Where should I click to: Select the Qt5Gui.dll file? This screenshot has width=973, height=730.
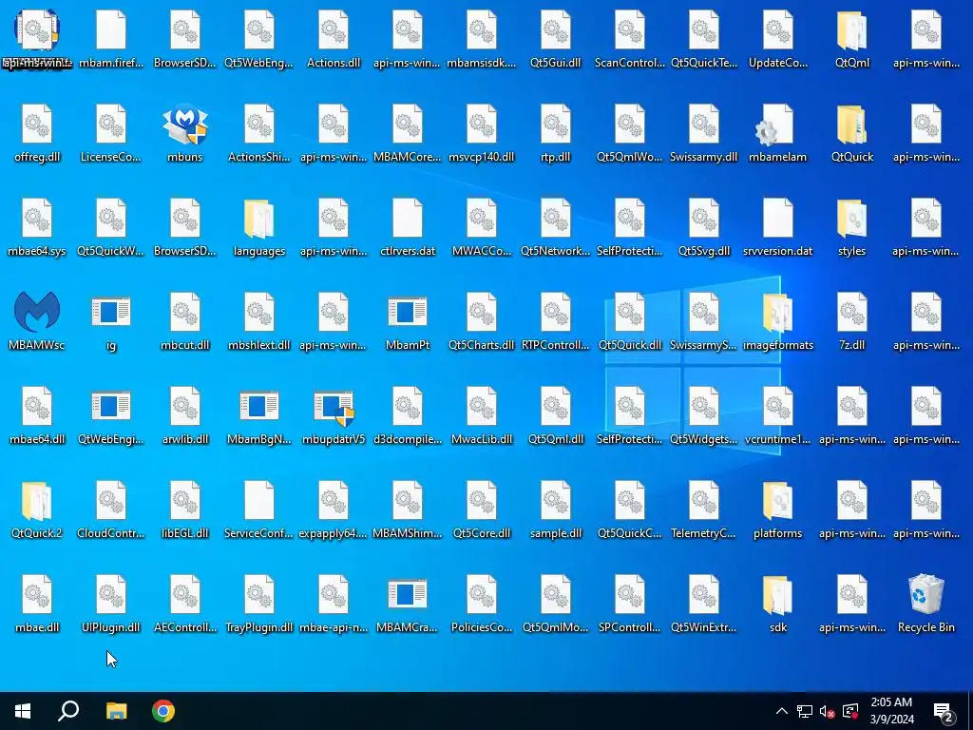555,30
